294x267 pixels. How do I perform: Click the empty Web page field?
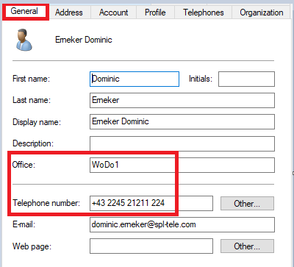pyautogui.click(x=151, y=246)
